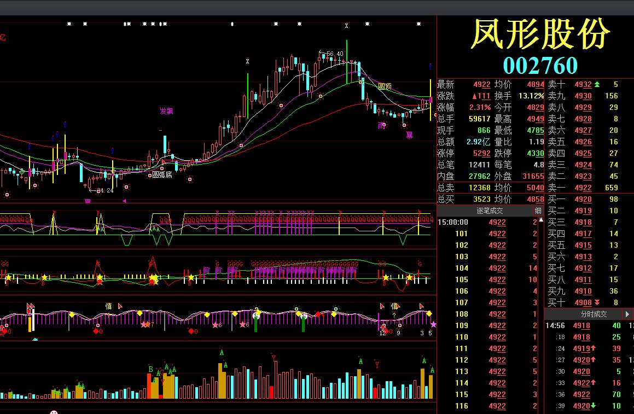Screen dimensions: 634x414
Task: Click tick trade row numbered 108
Action: coord(487,314)
